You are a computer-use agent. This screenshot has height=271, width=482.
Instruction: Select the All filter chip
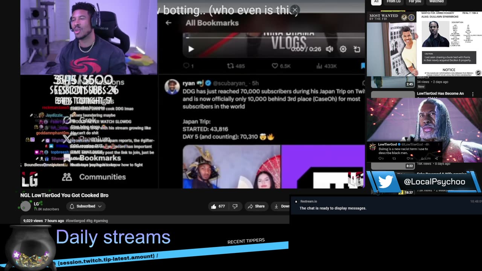pyautogui.click(x=376, y=2)
